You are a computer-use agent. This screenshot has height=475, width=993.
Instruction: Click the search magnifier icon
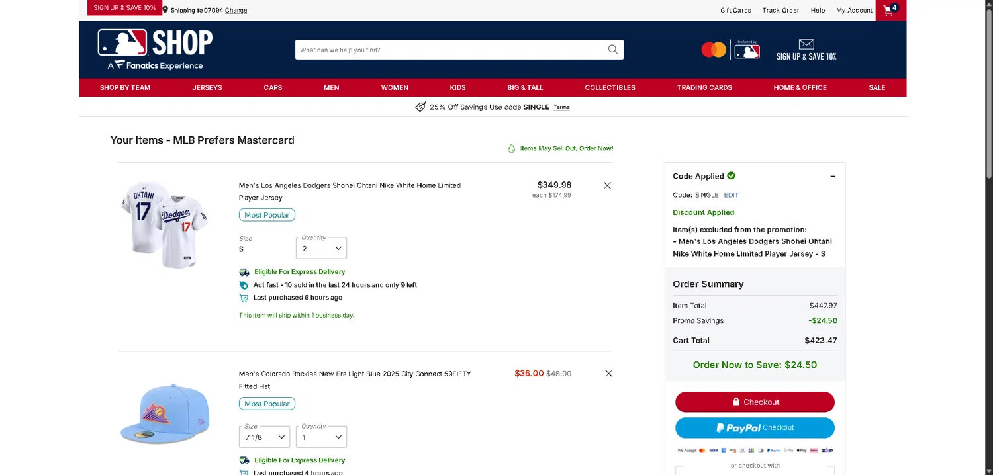point(613,50)
